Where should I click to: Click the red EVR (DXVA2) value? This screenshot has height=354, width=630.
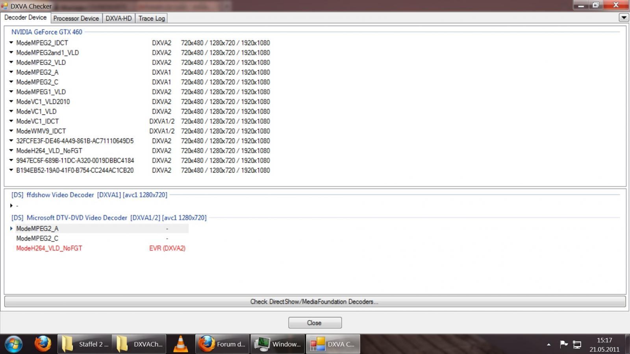click(x=167, y=248)
